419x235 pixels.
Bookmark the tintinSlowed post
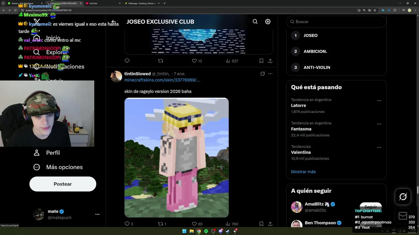pyautogui.click(x=261, y=224)
